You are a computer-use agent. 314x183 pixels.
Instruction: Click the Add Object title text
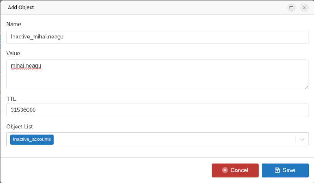click(21, 8)
